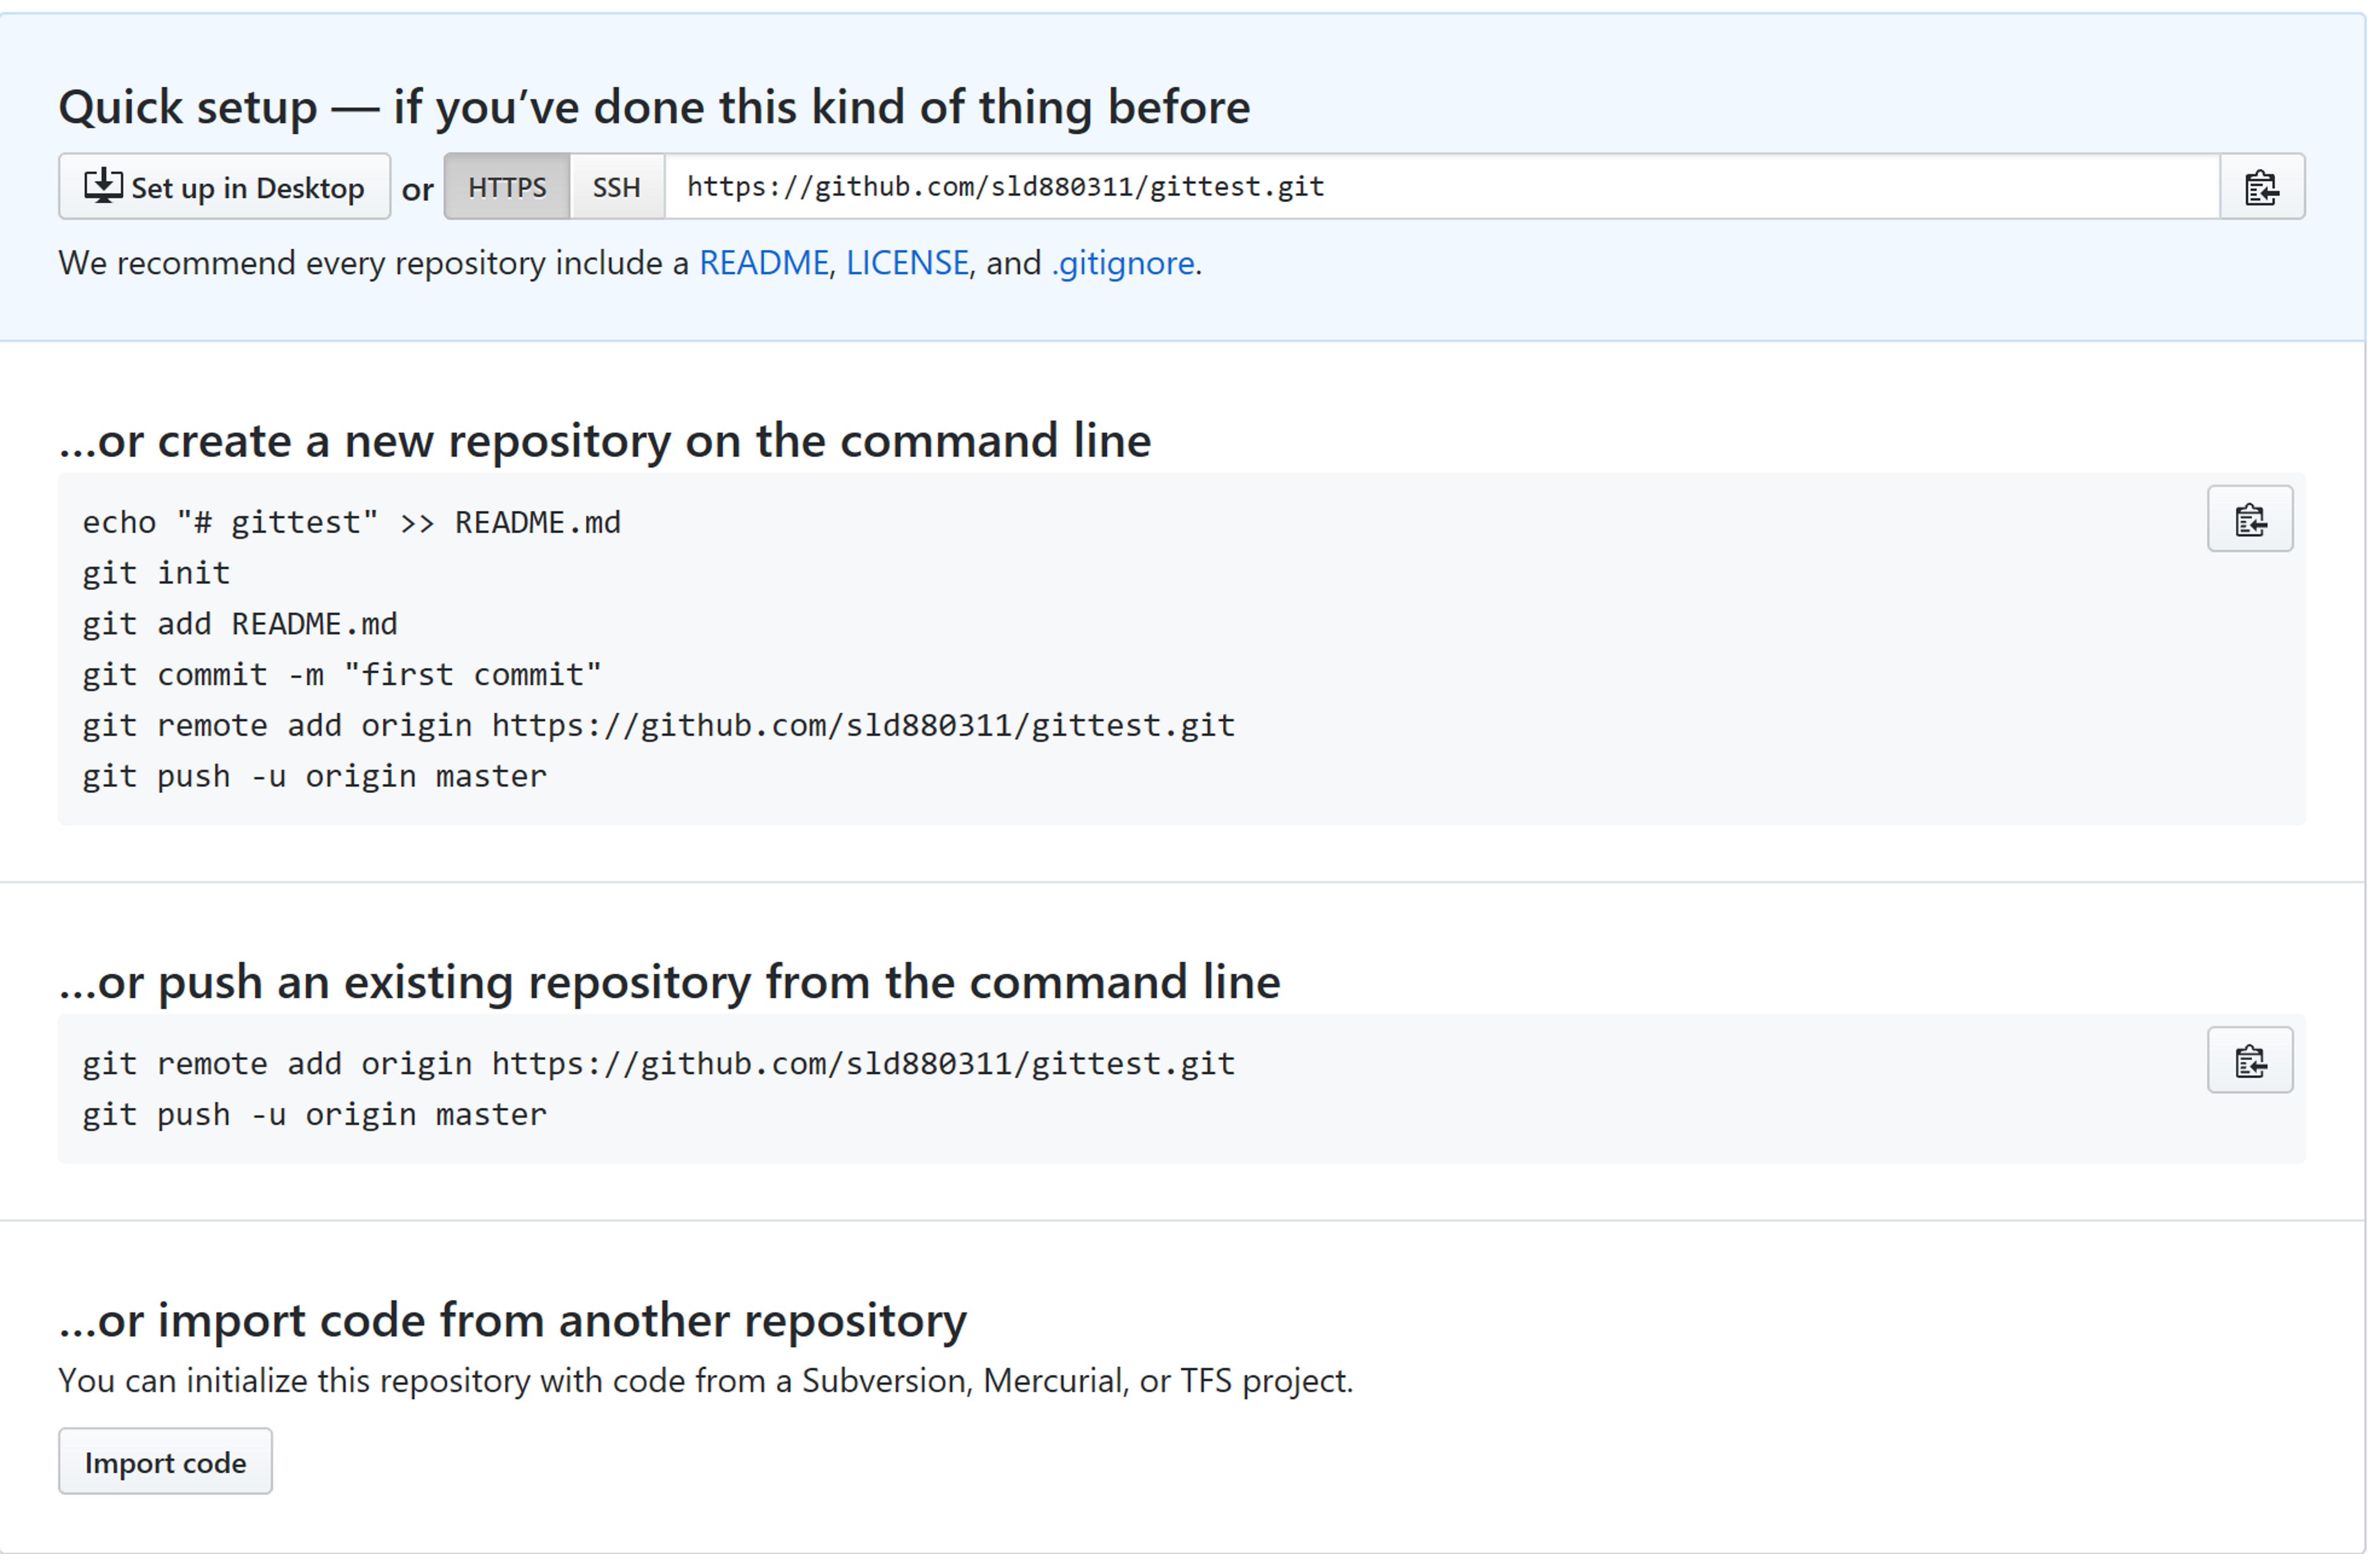The height and width of the screenshot is (1554, 2380).
Task: Click the import code from another repository heading
Action: (513, 1320)
